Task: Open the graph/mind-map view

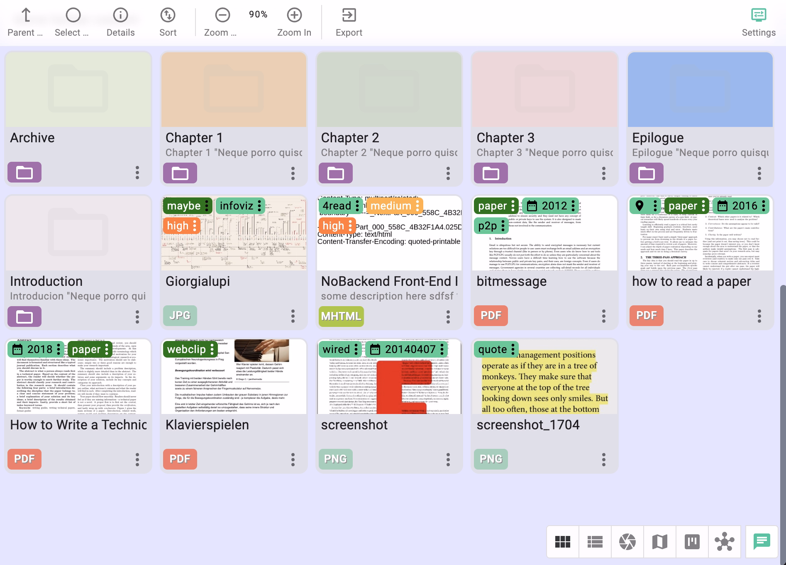Action: click(x=725, y=541)
